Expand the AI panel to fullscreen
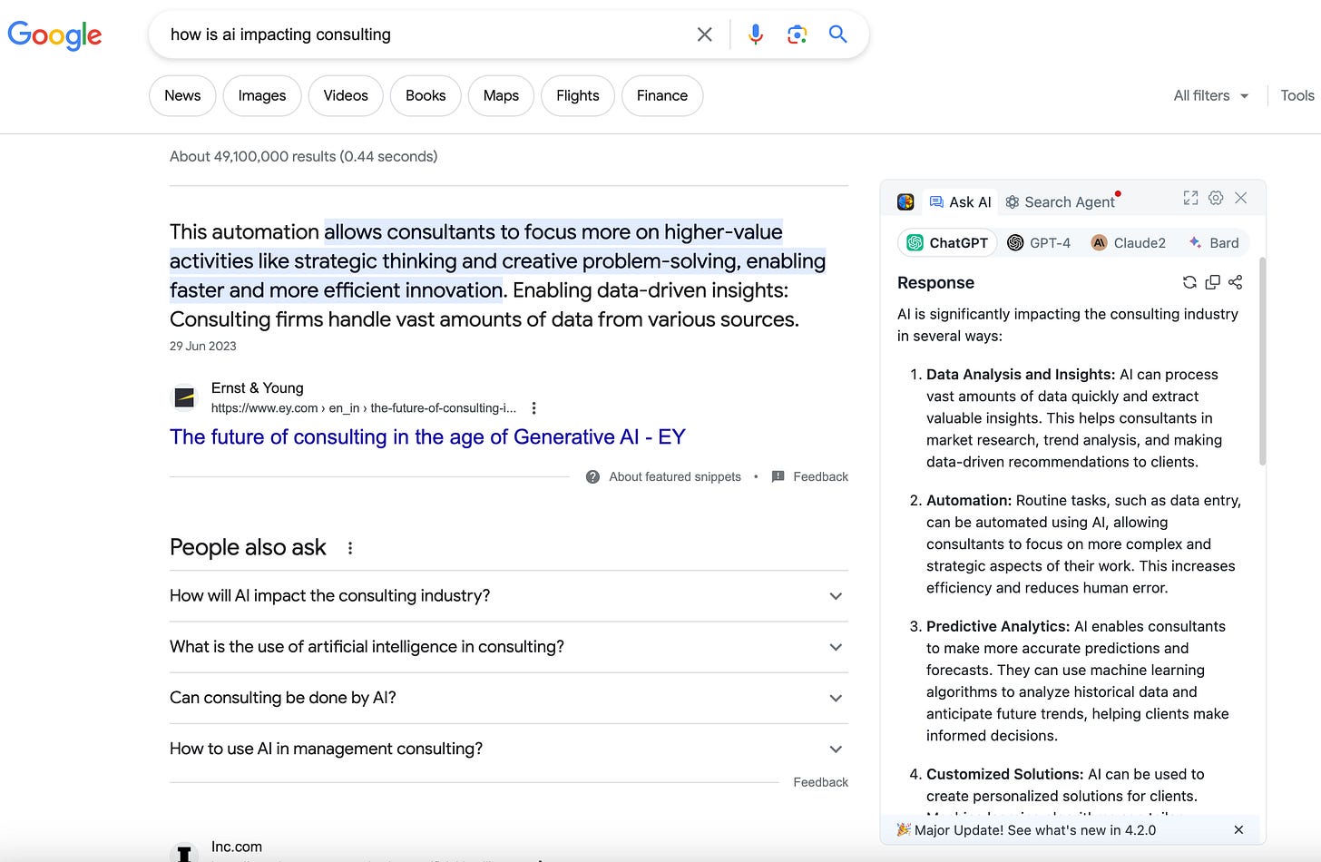The height and width of the screenshot is (862, 1321). 1190,198
